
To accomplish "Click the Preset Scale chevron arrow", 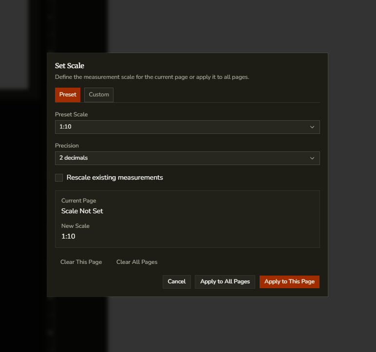I will point(312,127).
